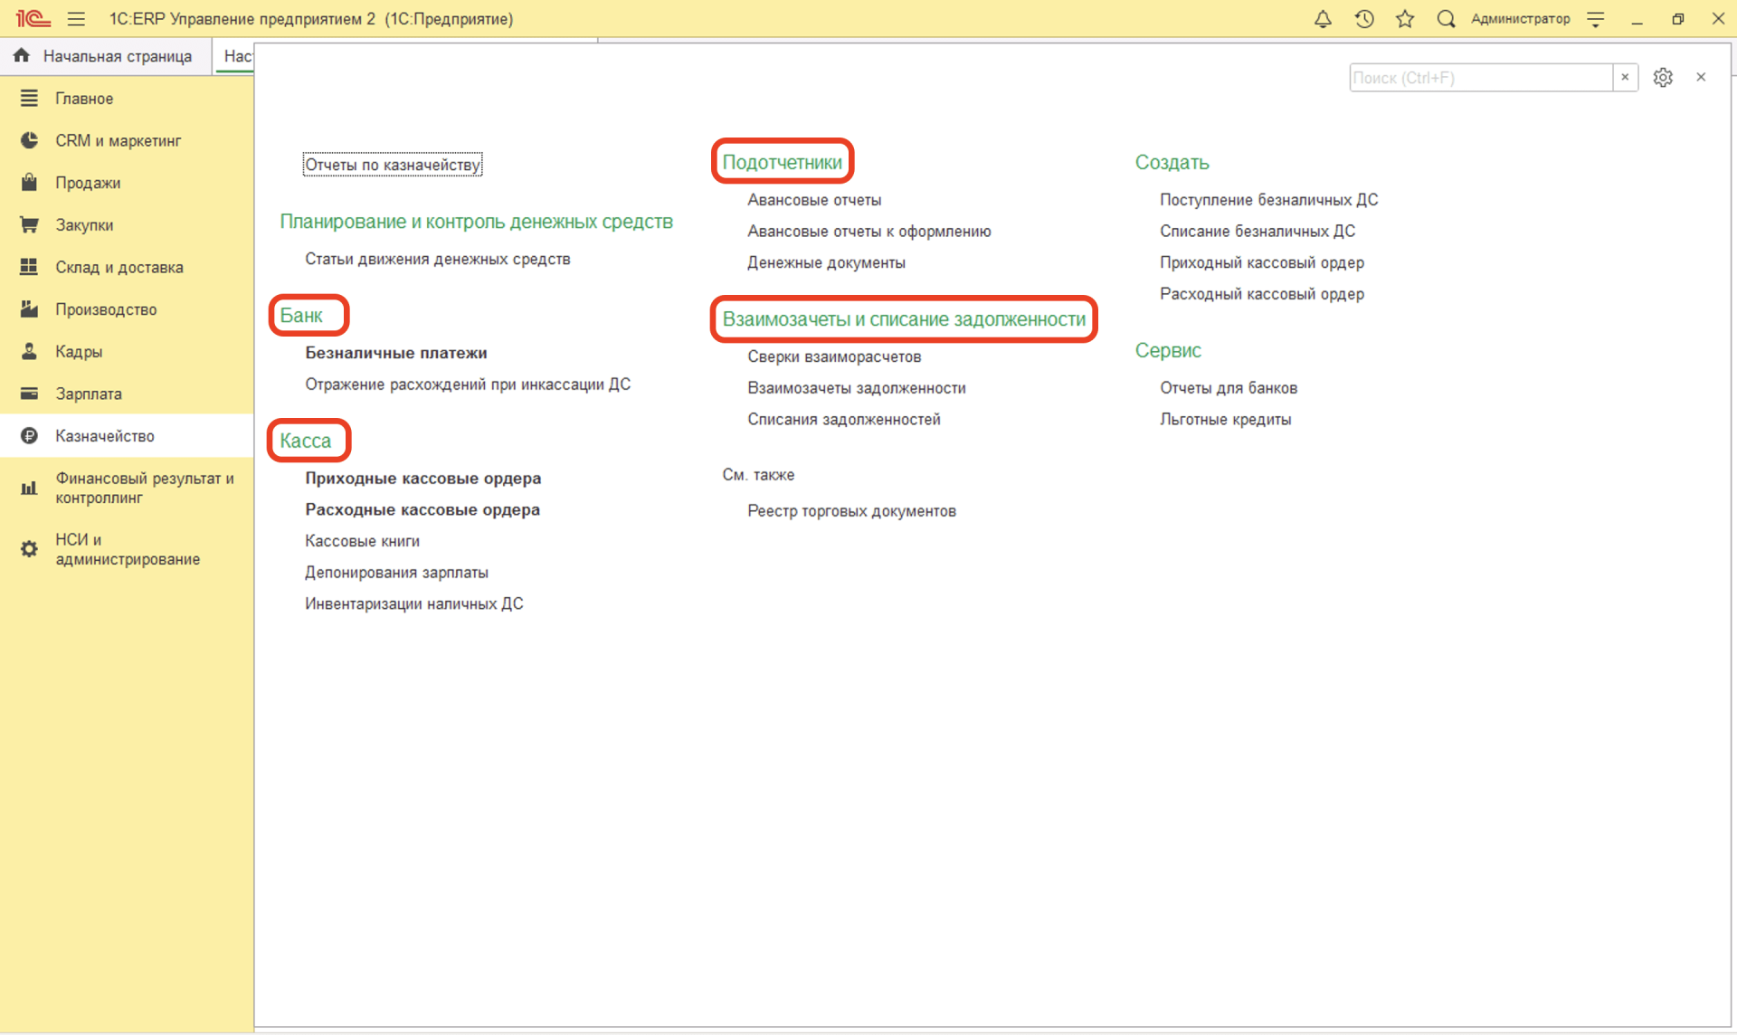Open notifications bell icon
Viewport: 1737px width, 1035px height.
pyautogui.click(x=1323, y=19)
